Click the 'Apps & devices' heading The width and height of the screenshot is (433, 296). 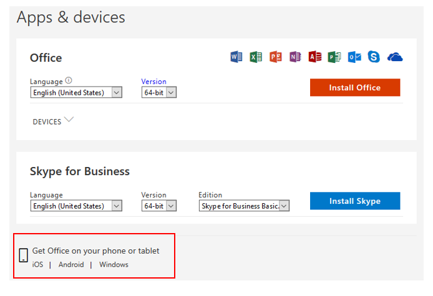pyautogui.click(x=71, y=17)
